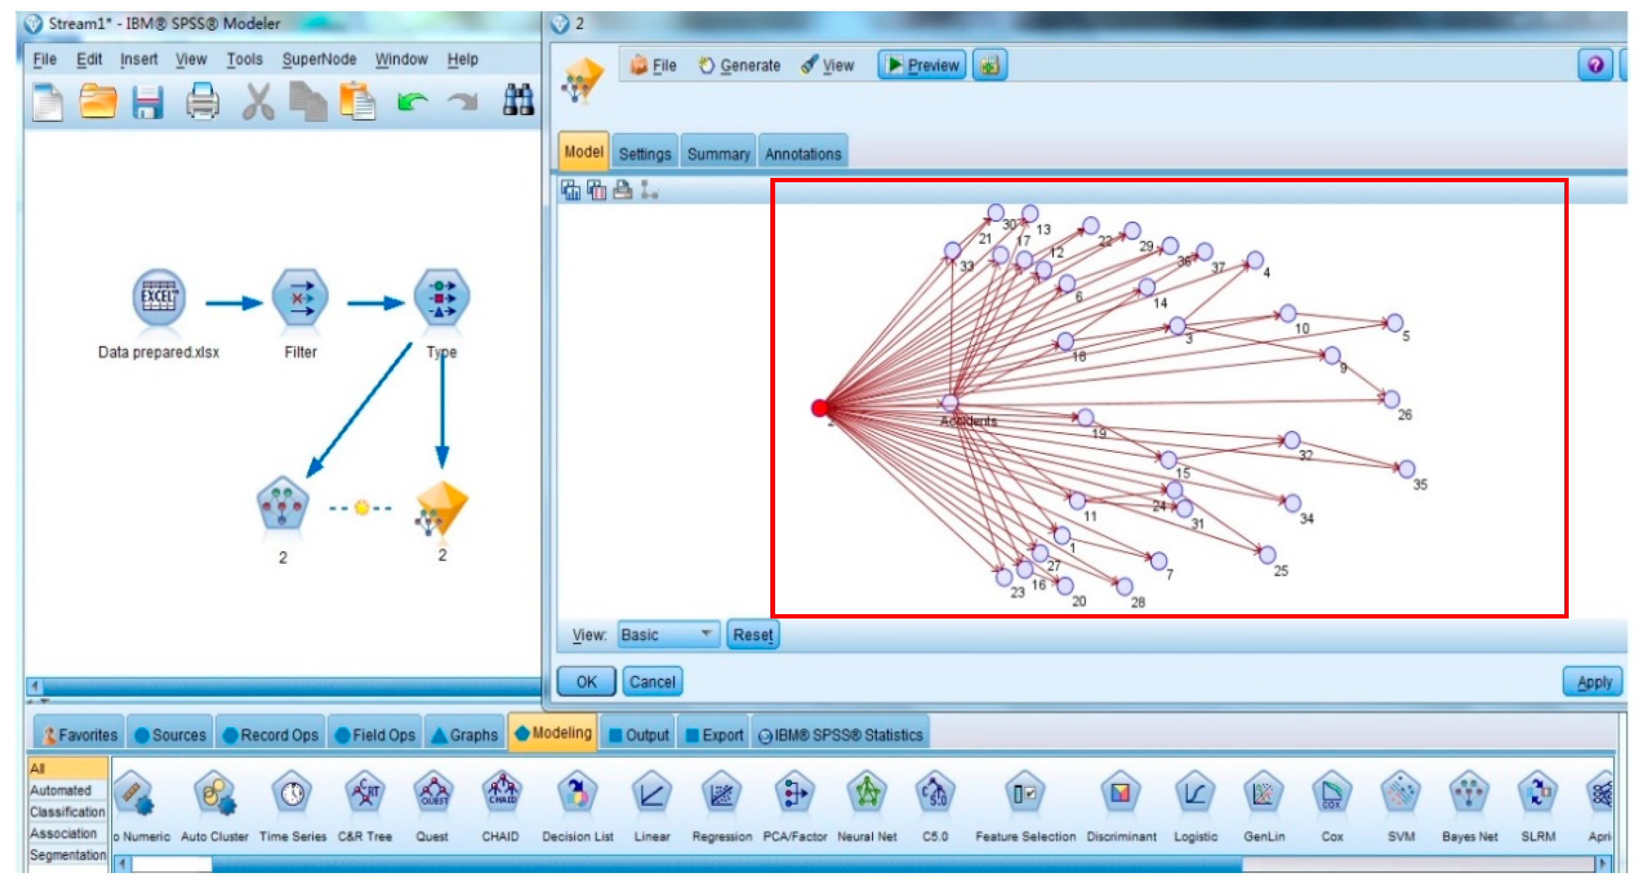The height and width of the screenshot is (890, 1640).
Task: Click the binoculars Find icon in toolbar
Action: click(x=518, y=101)
